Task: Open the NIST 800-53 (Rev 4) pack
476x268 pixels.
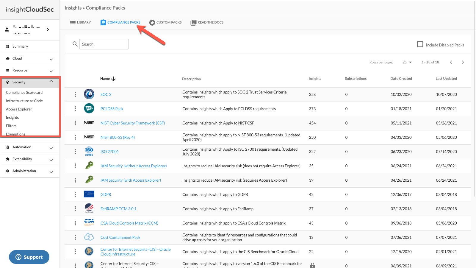Action: click(118, 137)
